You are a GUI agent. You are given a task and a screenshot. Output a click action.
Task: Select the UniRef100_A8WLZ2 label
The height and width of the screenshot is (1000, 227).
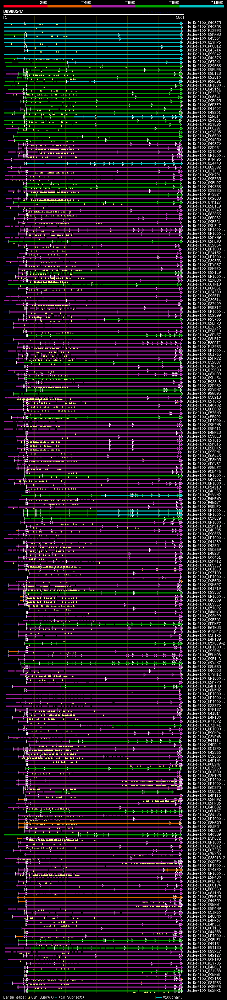point(204,468)
